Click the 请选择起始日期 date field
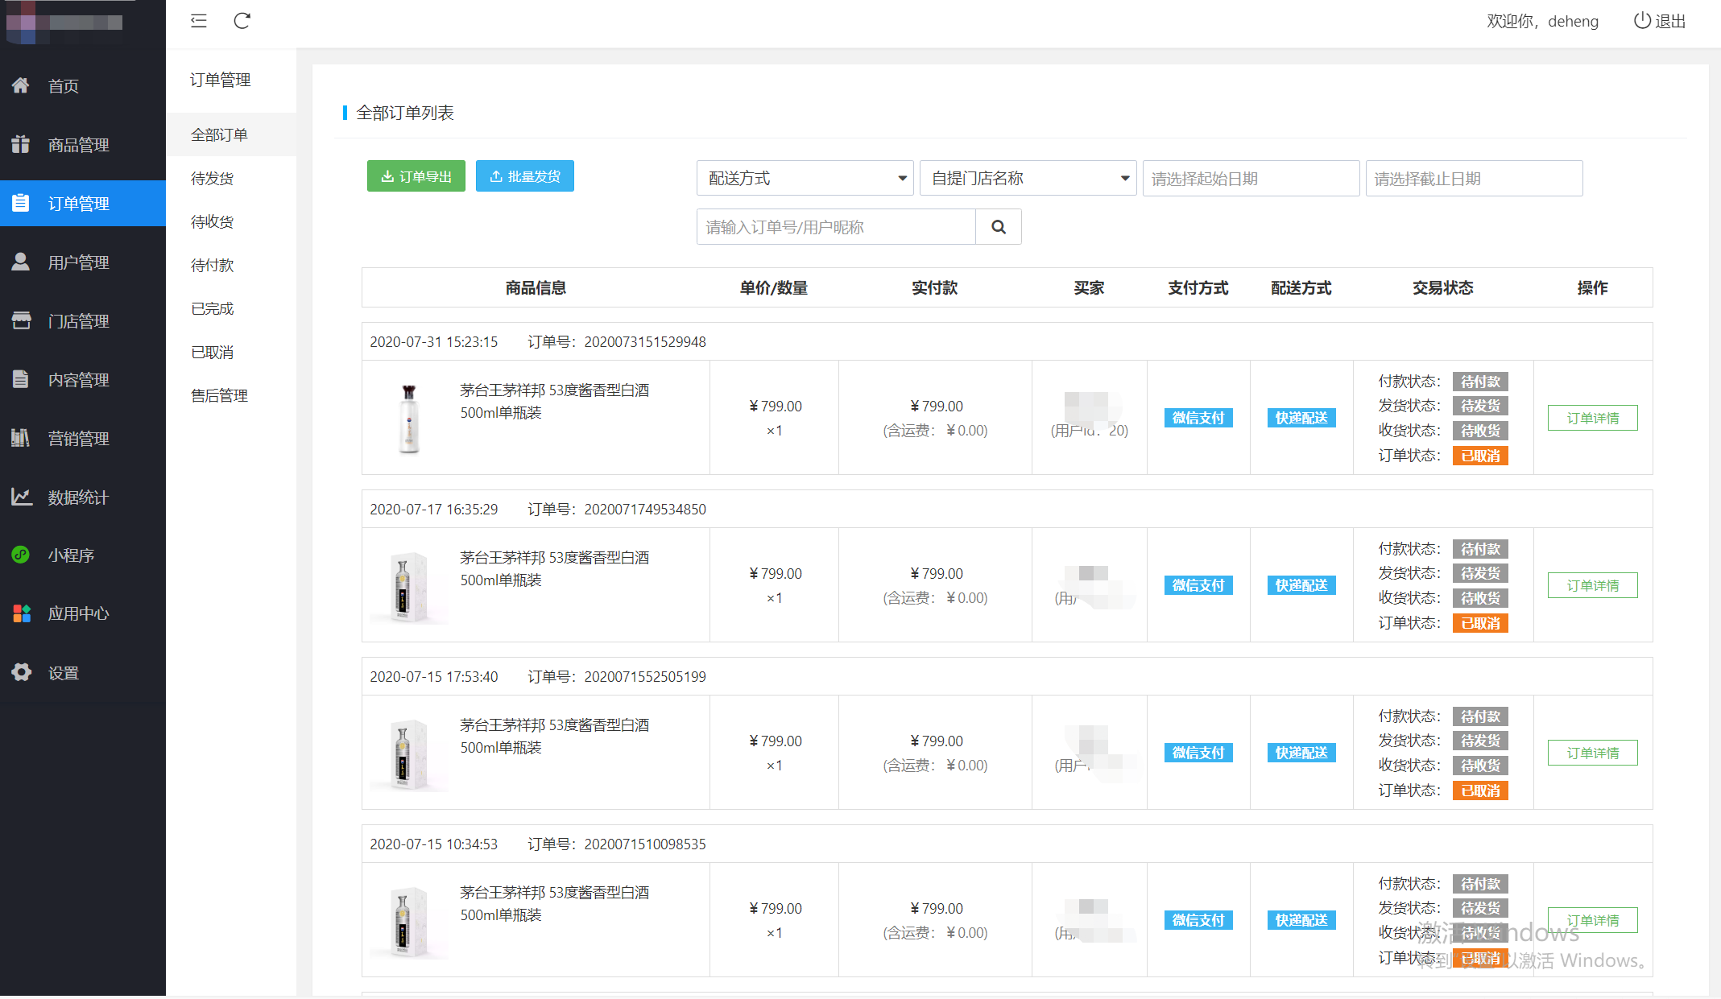 1251,178
